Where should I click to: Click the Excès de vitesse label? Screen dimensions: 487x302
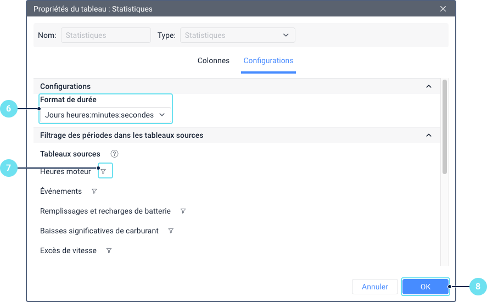coord(68,250)
